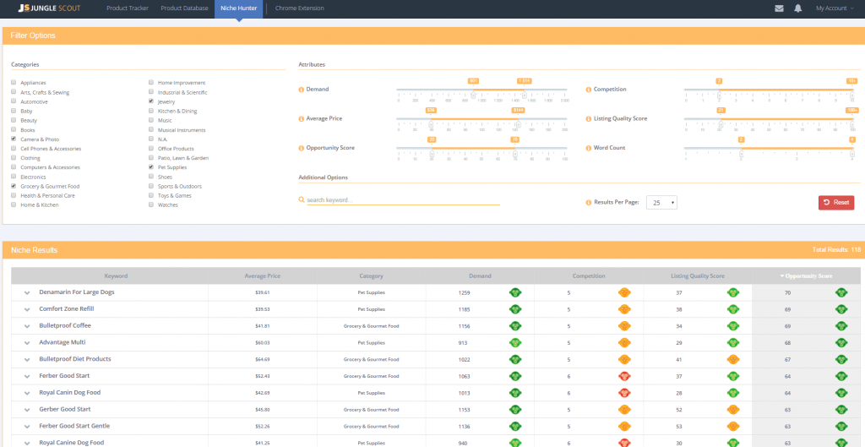Click the opportunity monkey icon for Denamarin For Large Dogs

[841, 292]
